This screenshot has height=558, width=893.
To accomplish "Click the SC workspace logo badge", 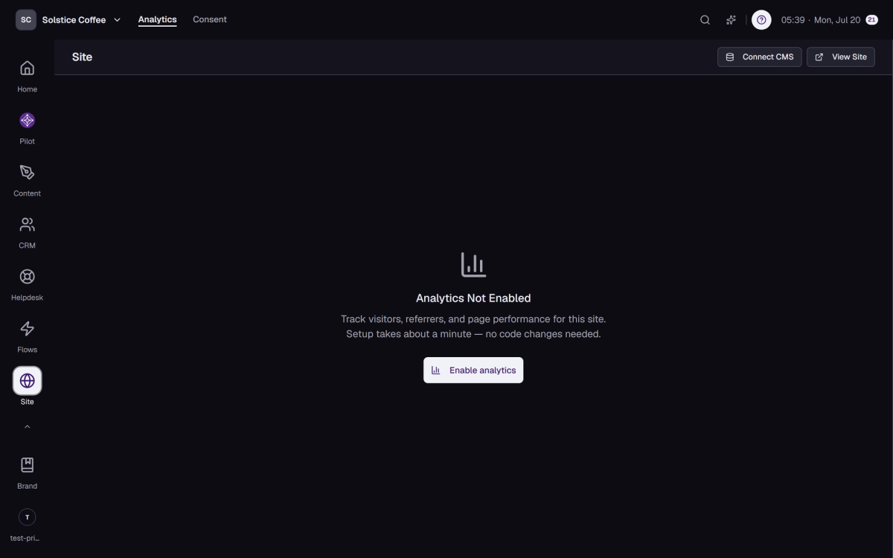I will [26, 20].
